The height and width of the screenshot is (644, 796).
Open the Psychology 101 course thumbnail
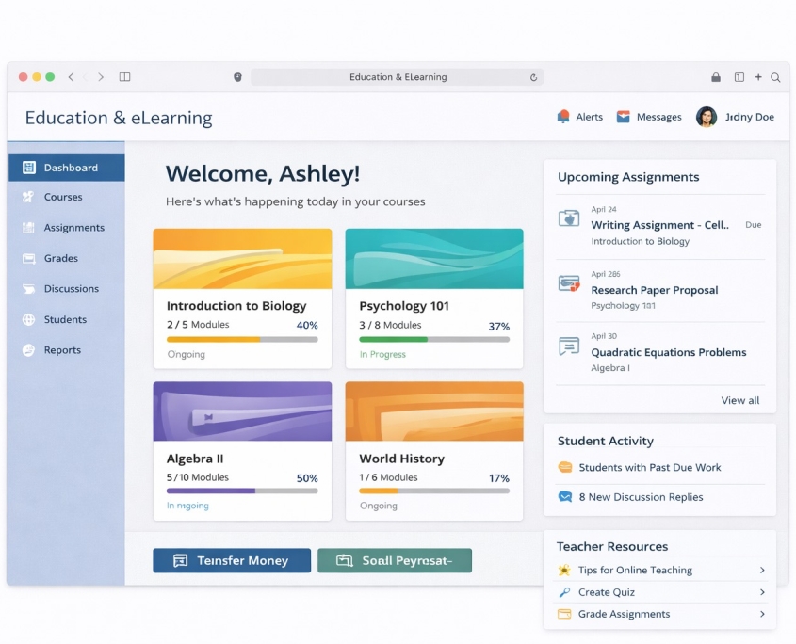[x=434, y=258]
